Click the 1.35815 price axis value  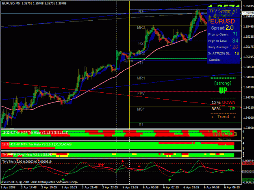point(248,6)
